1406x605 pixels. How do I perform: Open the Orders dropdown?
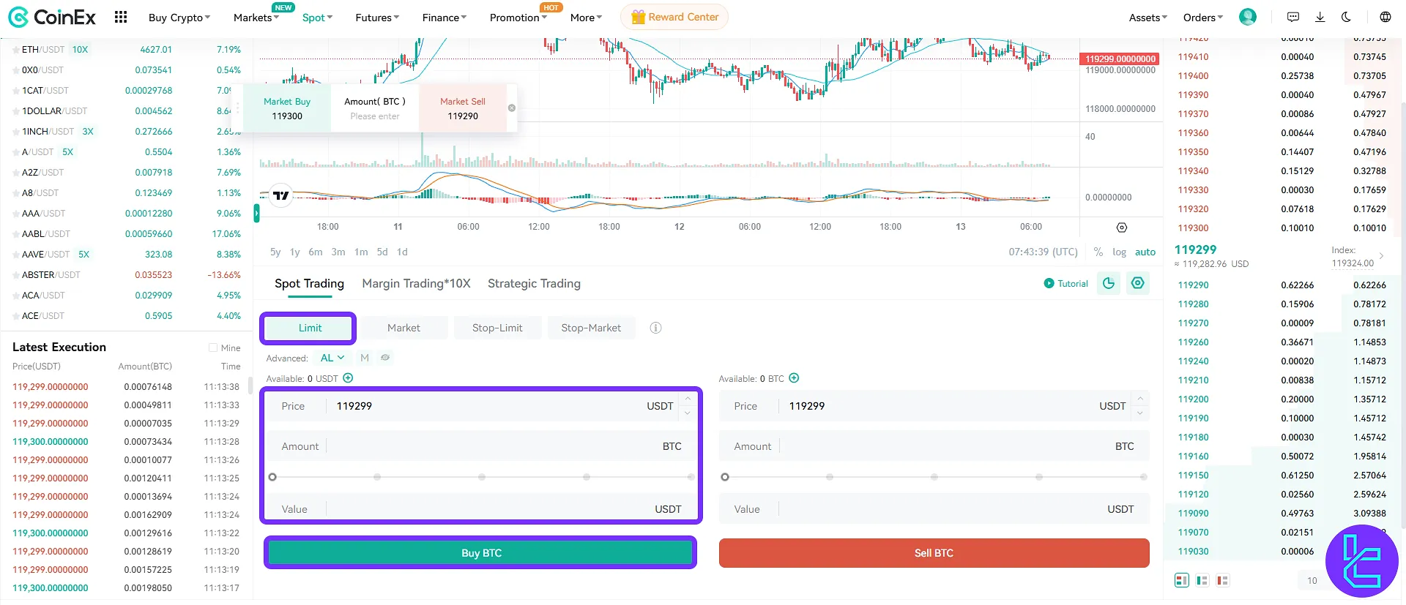1203,18
